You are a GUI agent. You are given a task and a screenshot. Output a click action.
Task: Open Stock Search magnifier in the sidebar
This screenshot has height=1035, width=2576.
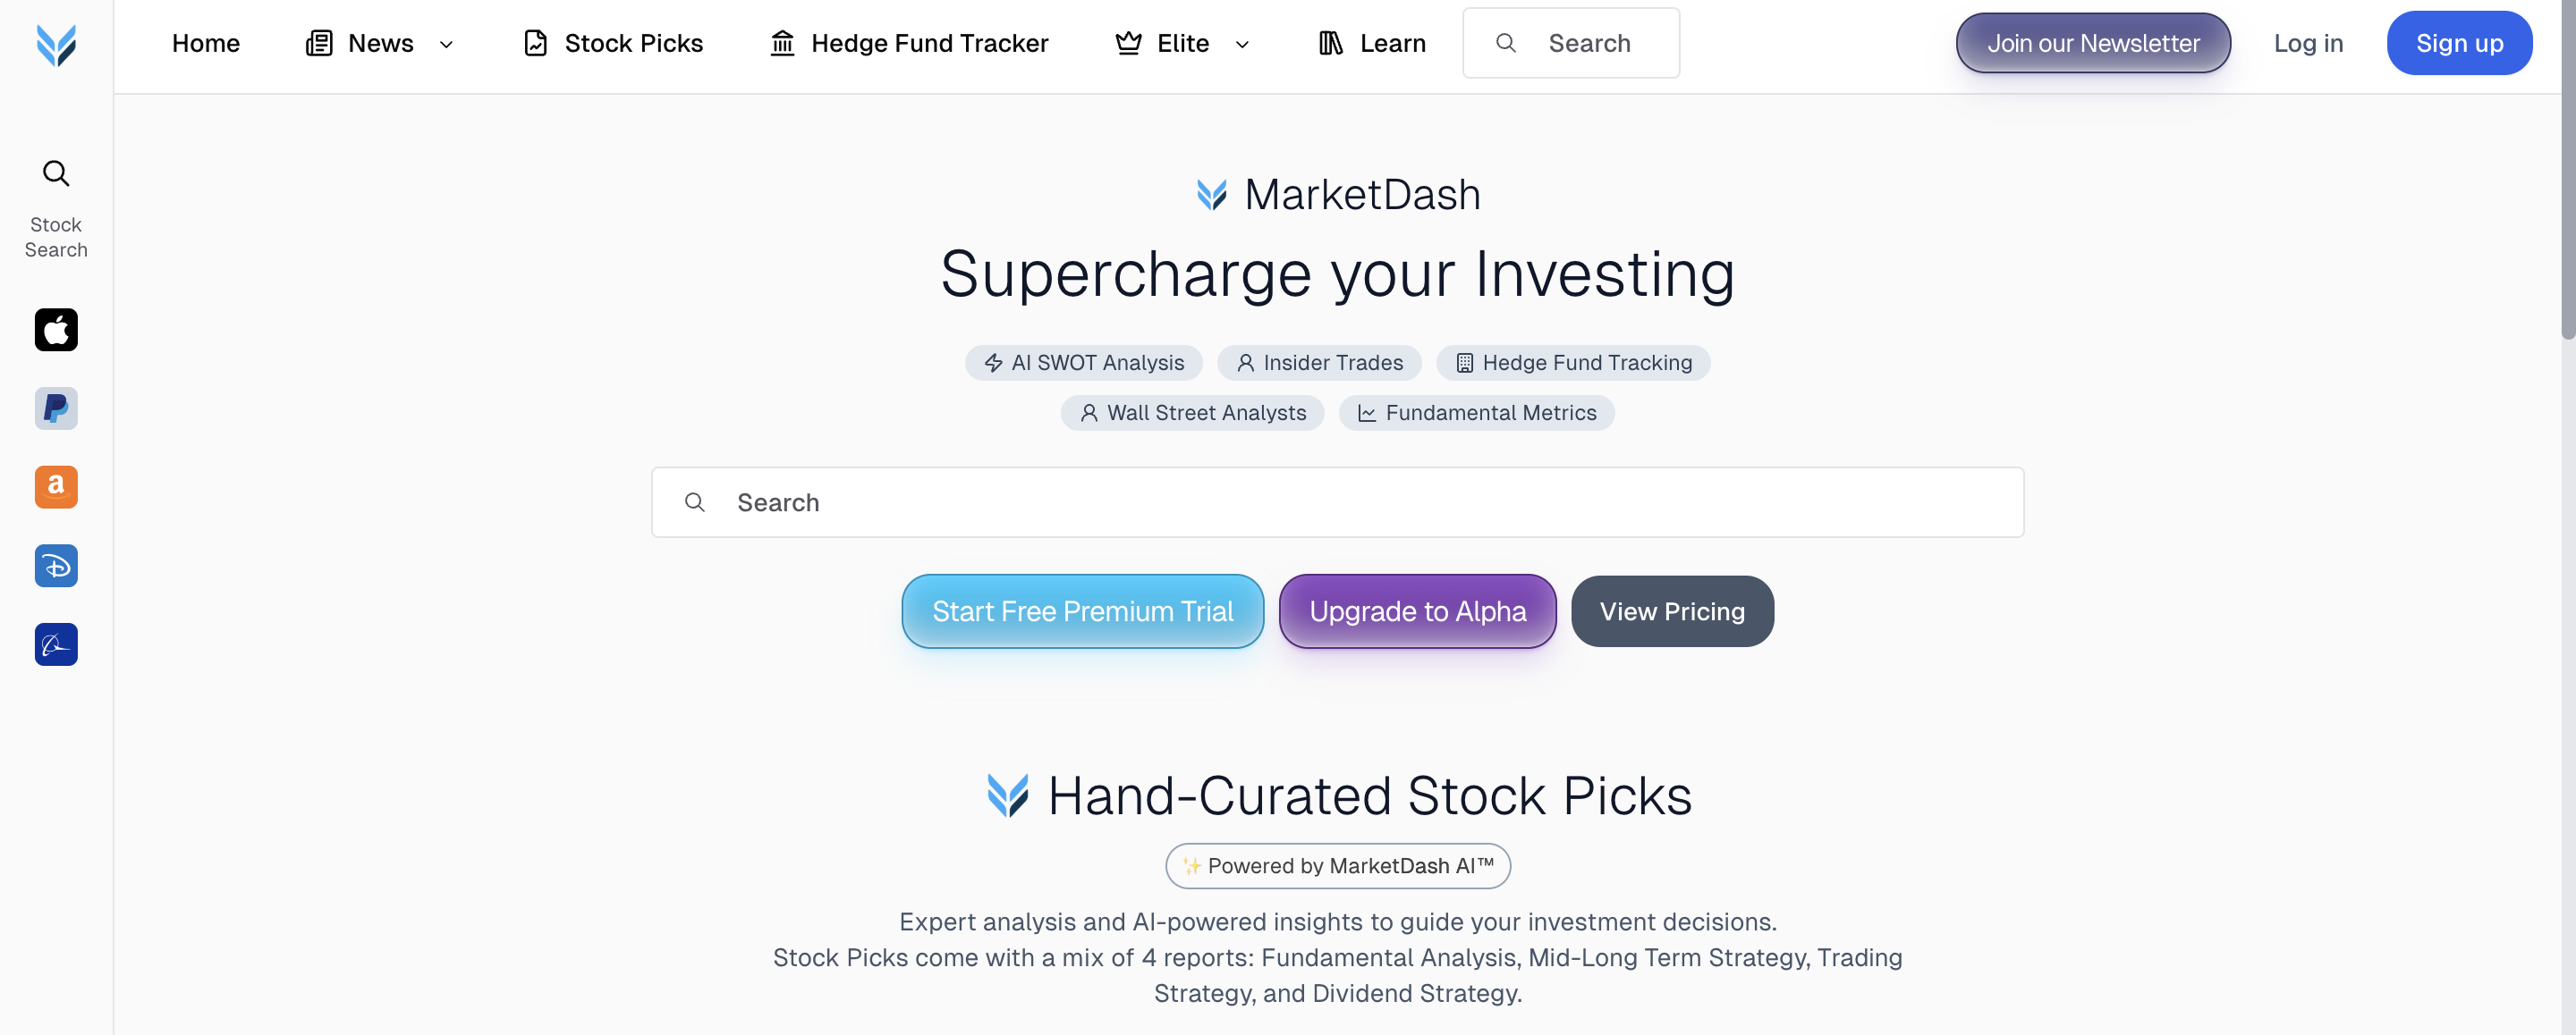[56, 173]
